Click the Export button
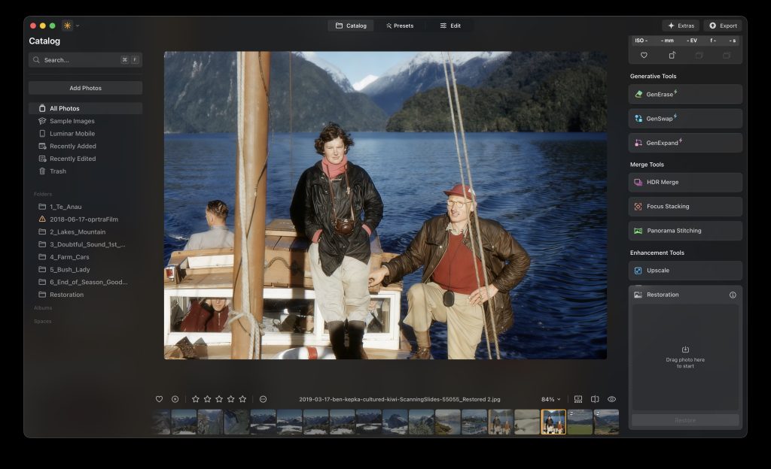Screen dimensions: 771x469 point(722,25)
